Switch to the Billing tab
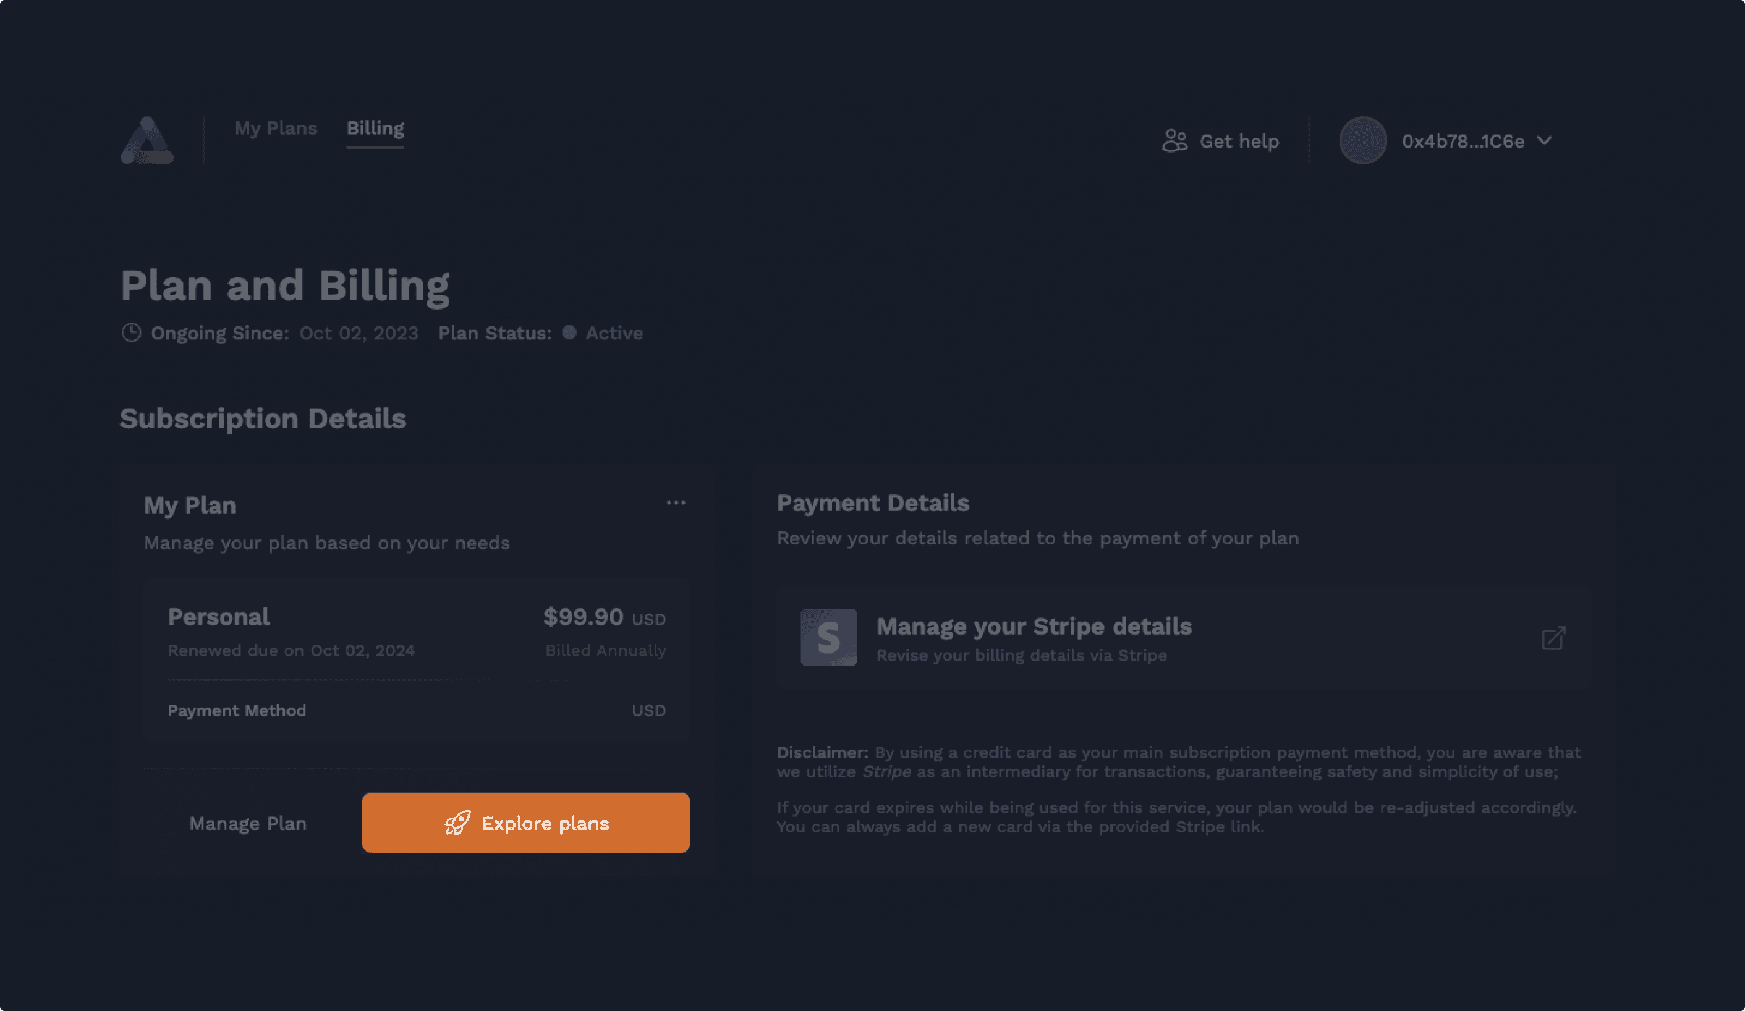 tap(375, 128)
